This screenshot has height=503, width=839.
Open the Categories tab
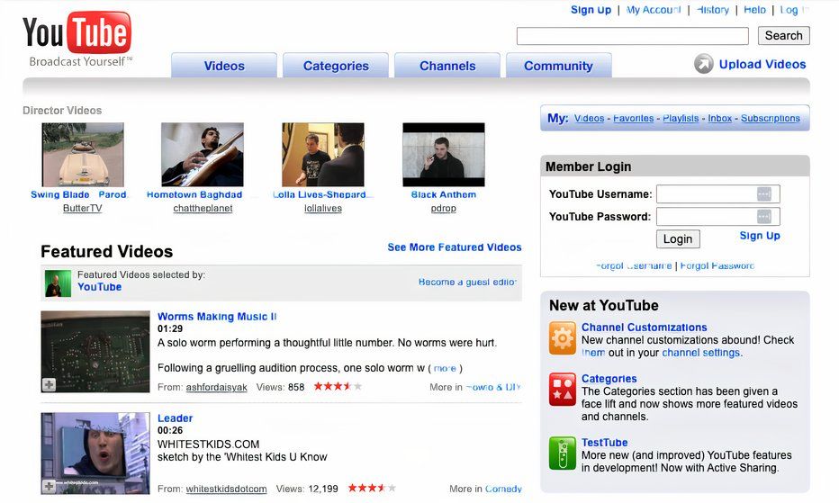tap(336, 66)
